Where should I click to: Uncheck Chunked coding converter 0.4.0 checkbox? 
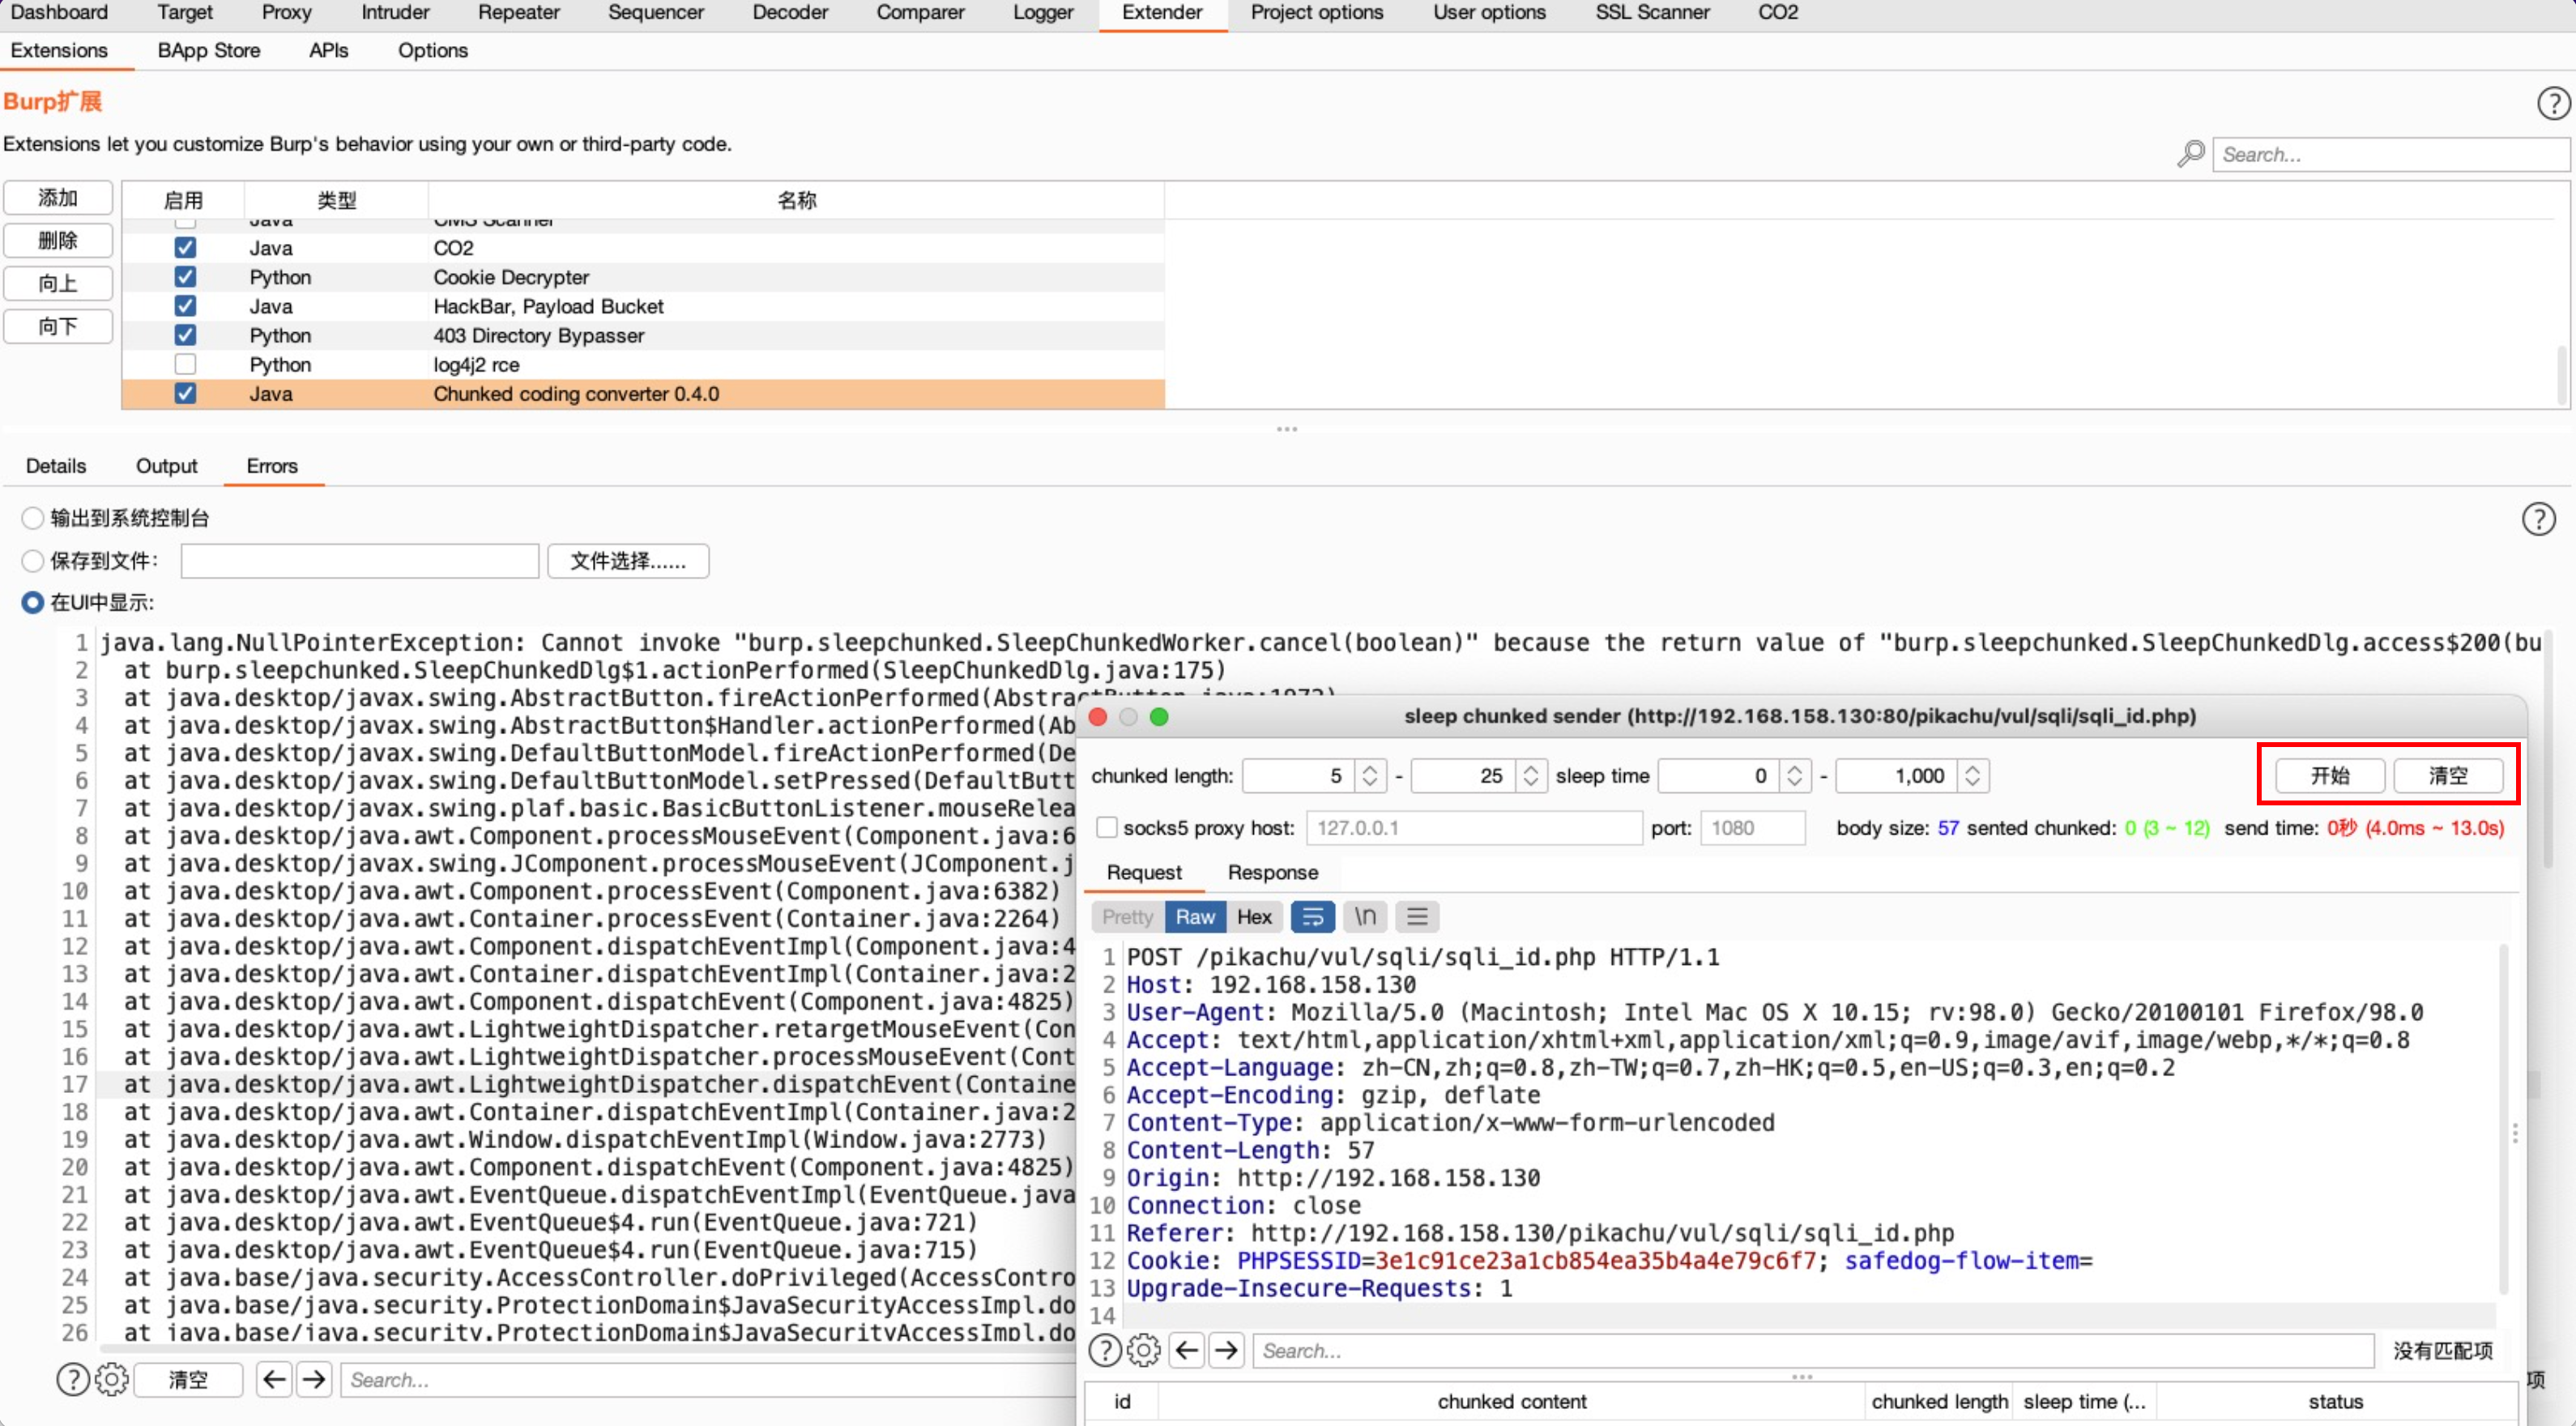coord(185,393)
